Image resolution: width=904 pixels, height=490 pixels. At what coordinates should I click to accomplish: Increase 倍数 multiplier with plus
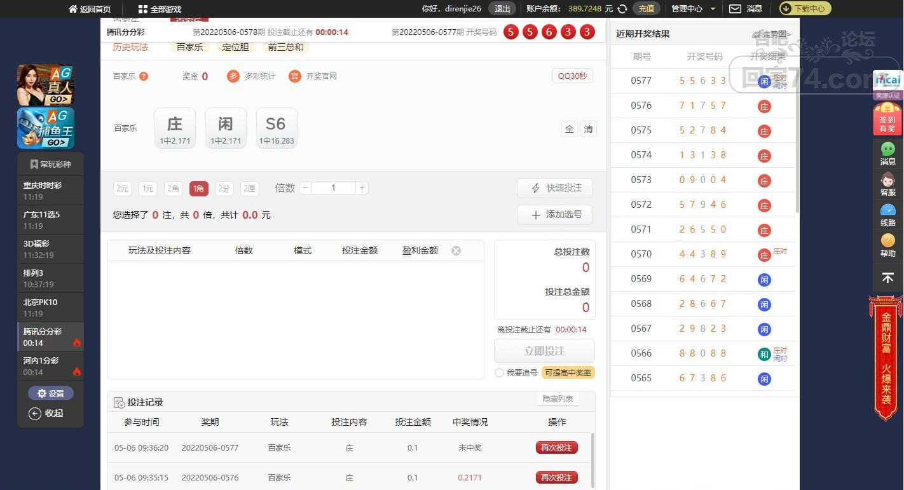click(x=362, y=188)
